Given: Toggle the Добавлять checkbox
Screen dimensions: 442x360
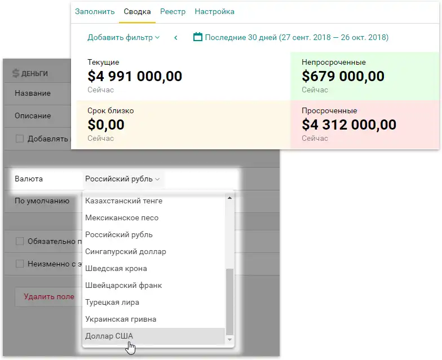Looking at the screenshot, I should [x=19, y=139].
